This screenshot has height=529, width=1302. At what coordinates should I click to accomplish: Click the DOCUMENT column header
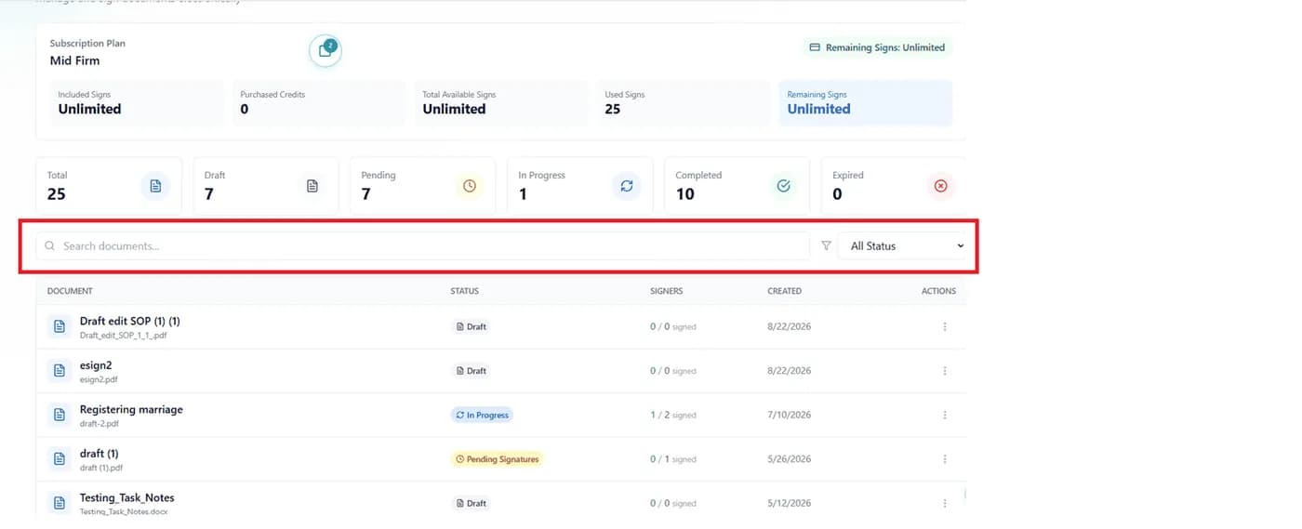(70, 291)
